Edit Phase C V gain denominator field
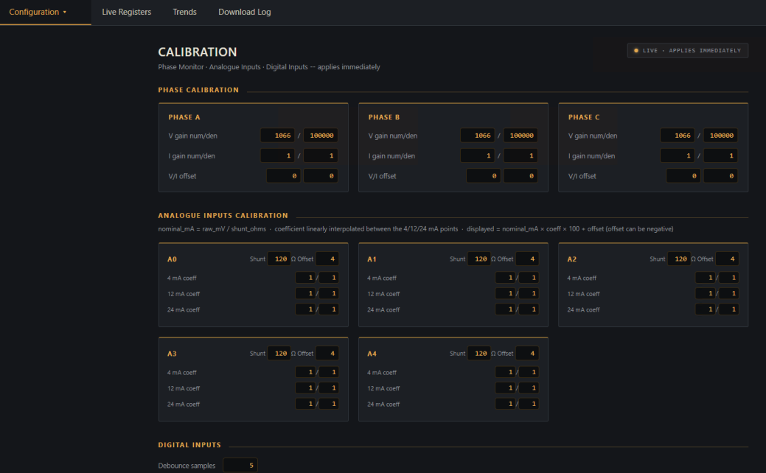Viewport: 766px width, 473px height. tap(720, 136)
